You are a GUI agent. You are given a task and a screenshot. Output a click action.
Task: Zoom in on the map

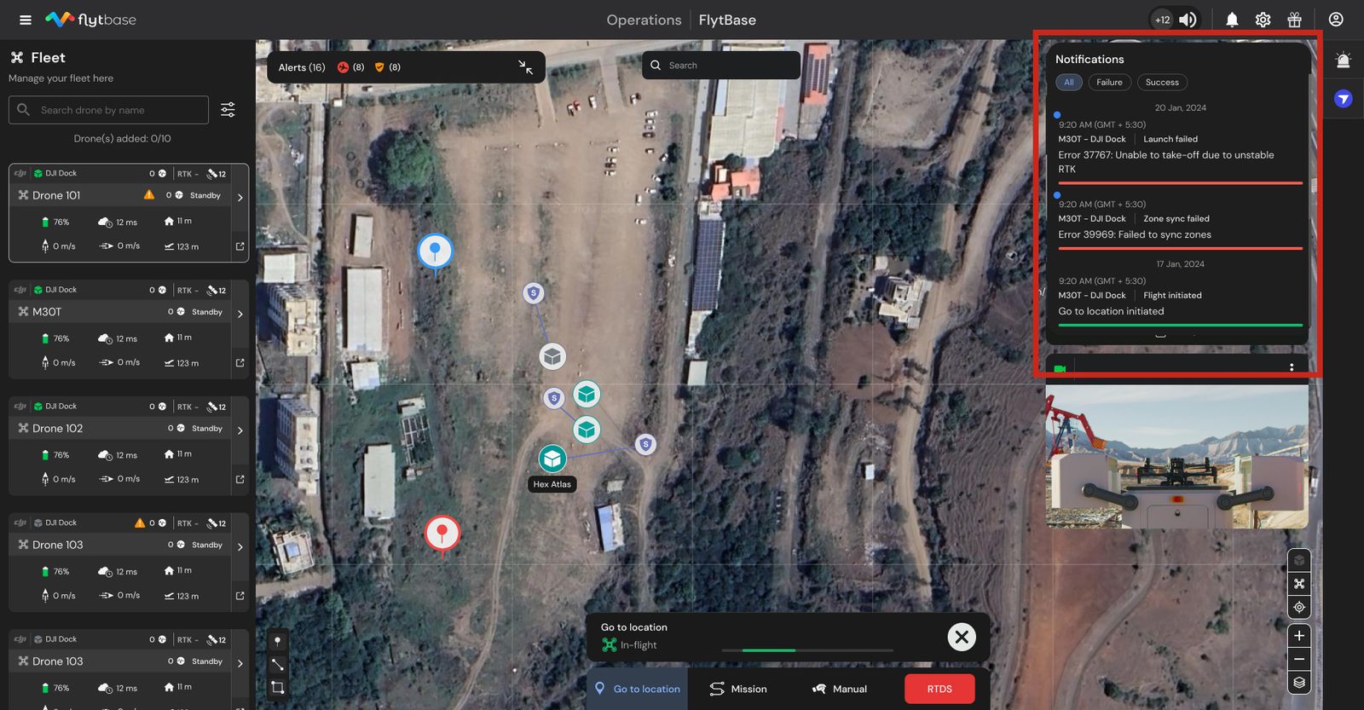pyautogui.click(x=1299, y=636)
